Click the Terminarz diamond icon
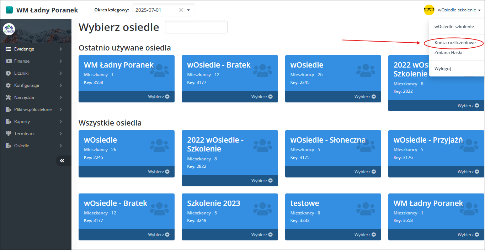Image resolution: width=485 pixels, height=250 pixels. click(x=8, y=134)
